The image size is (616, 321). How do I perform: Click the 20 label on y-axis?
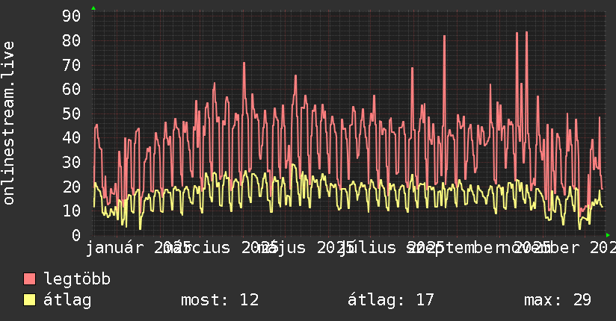(x=71, y=187)
